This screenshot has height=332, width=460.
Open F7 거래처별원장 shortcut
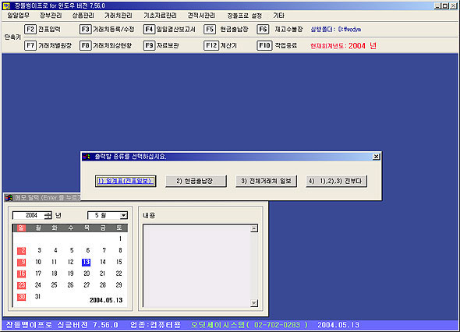click(x=30, y=45)
